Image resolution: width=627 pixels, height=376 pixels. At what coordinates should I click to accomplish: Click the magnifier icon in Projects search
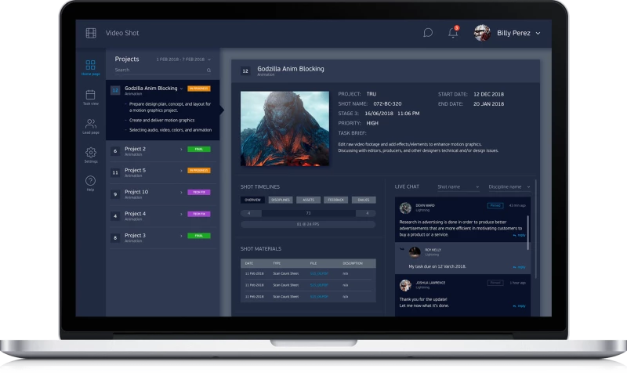(x=208, y=70)
